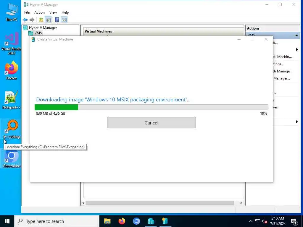Click the horizontal scrollbar thumb
The height and width of the screenshot is (227, 303).
160,203
